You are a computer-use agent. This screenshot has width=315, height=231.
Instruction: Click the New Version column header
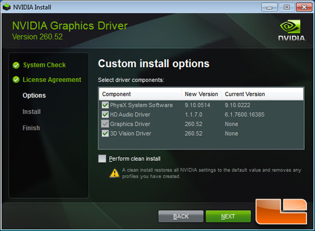click(x=201, y=94)
